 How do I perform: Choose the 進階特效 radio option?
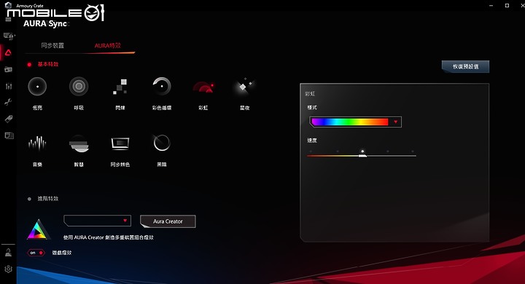[29, 199]
